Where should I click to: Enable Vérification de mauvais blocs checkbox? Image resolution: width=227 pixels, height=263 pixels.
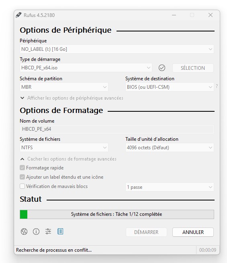pos(22,186)
